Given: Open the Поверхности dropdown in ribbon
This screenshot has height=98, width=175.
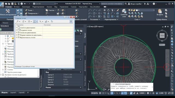Looking at the screenshot, I should click(32, 13).
